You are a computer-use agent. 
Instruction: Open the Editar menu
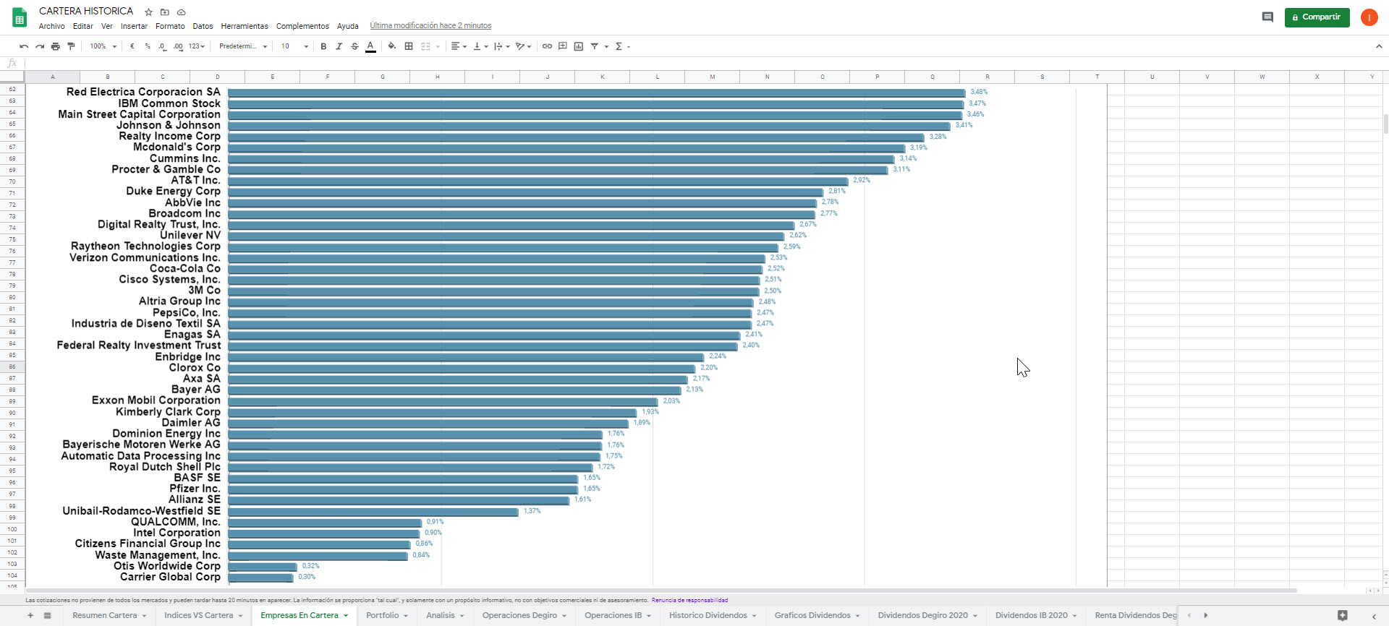pos(83,26)
